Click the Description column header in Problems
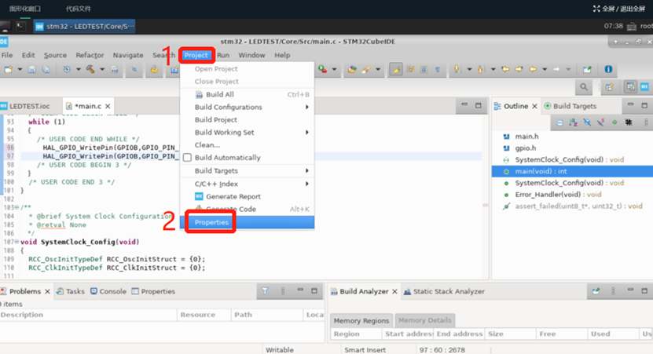The width and height of the screenshot is (653, 354). tap(88, 315)
